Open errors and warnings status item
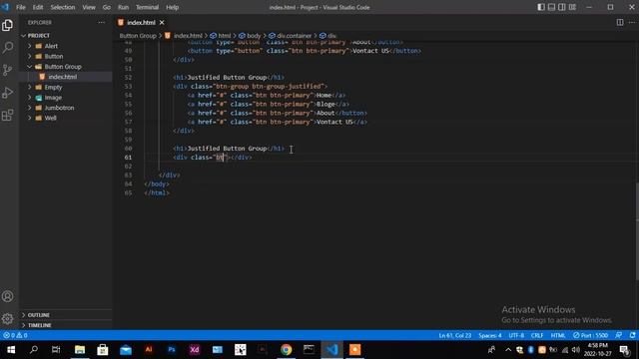This screenshot has width=639, height=359. point(15,335)
